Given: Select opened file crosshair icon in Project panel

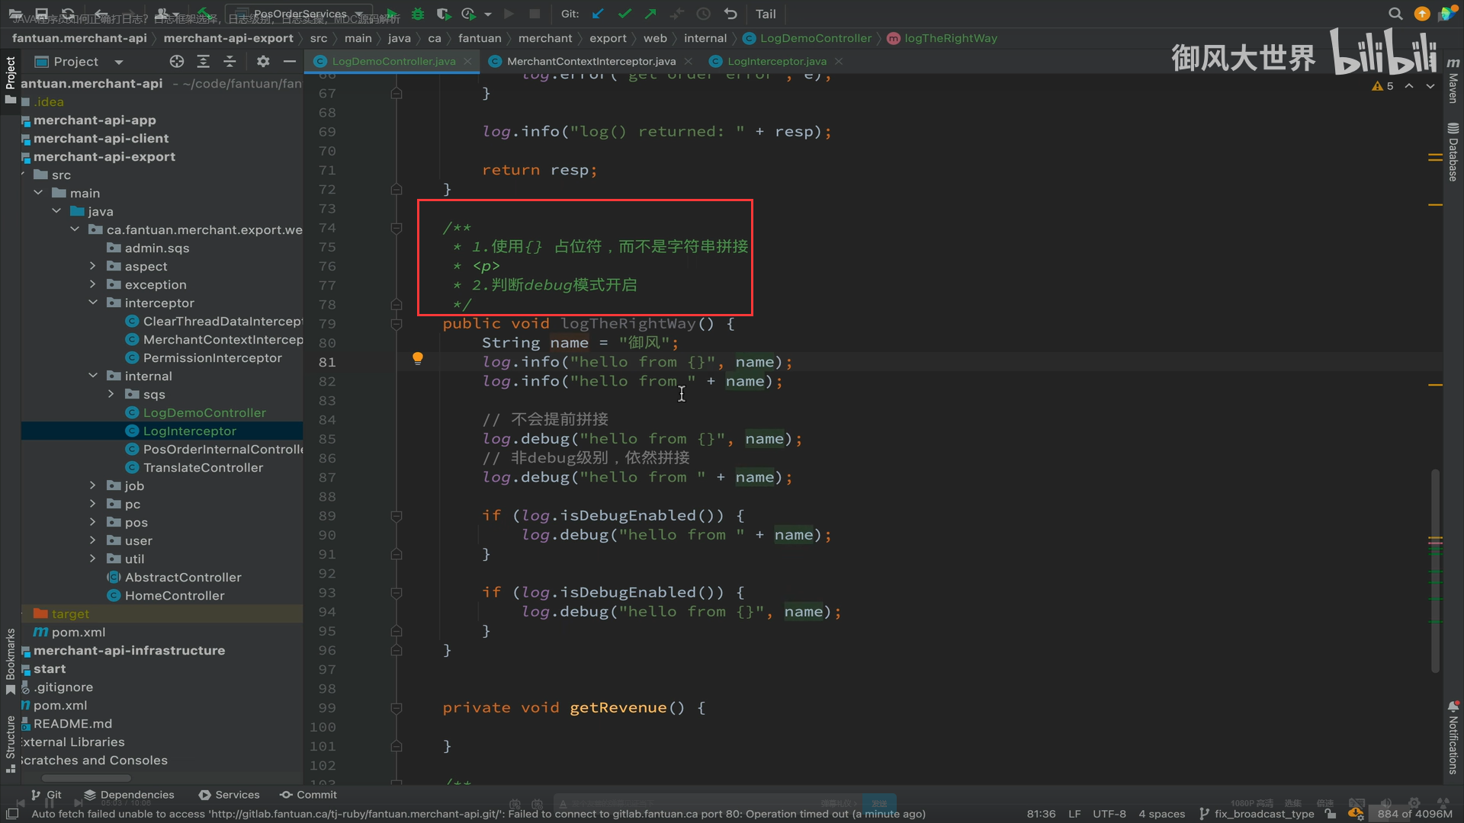Looking at the screenshot, I should 177,61.
